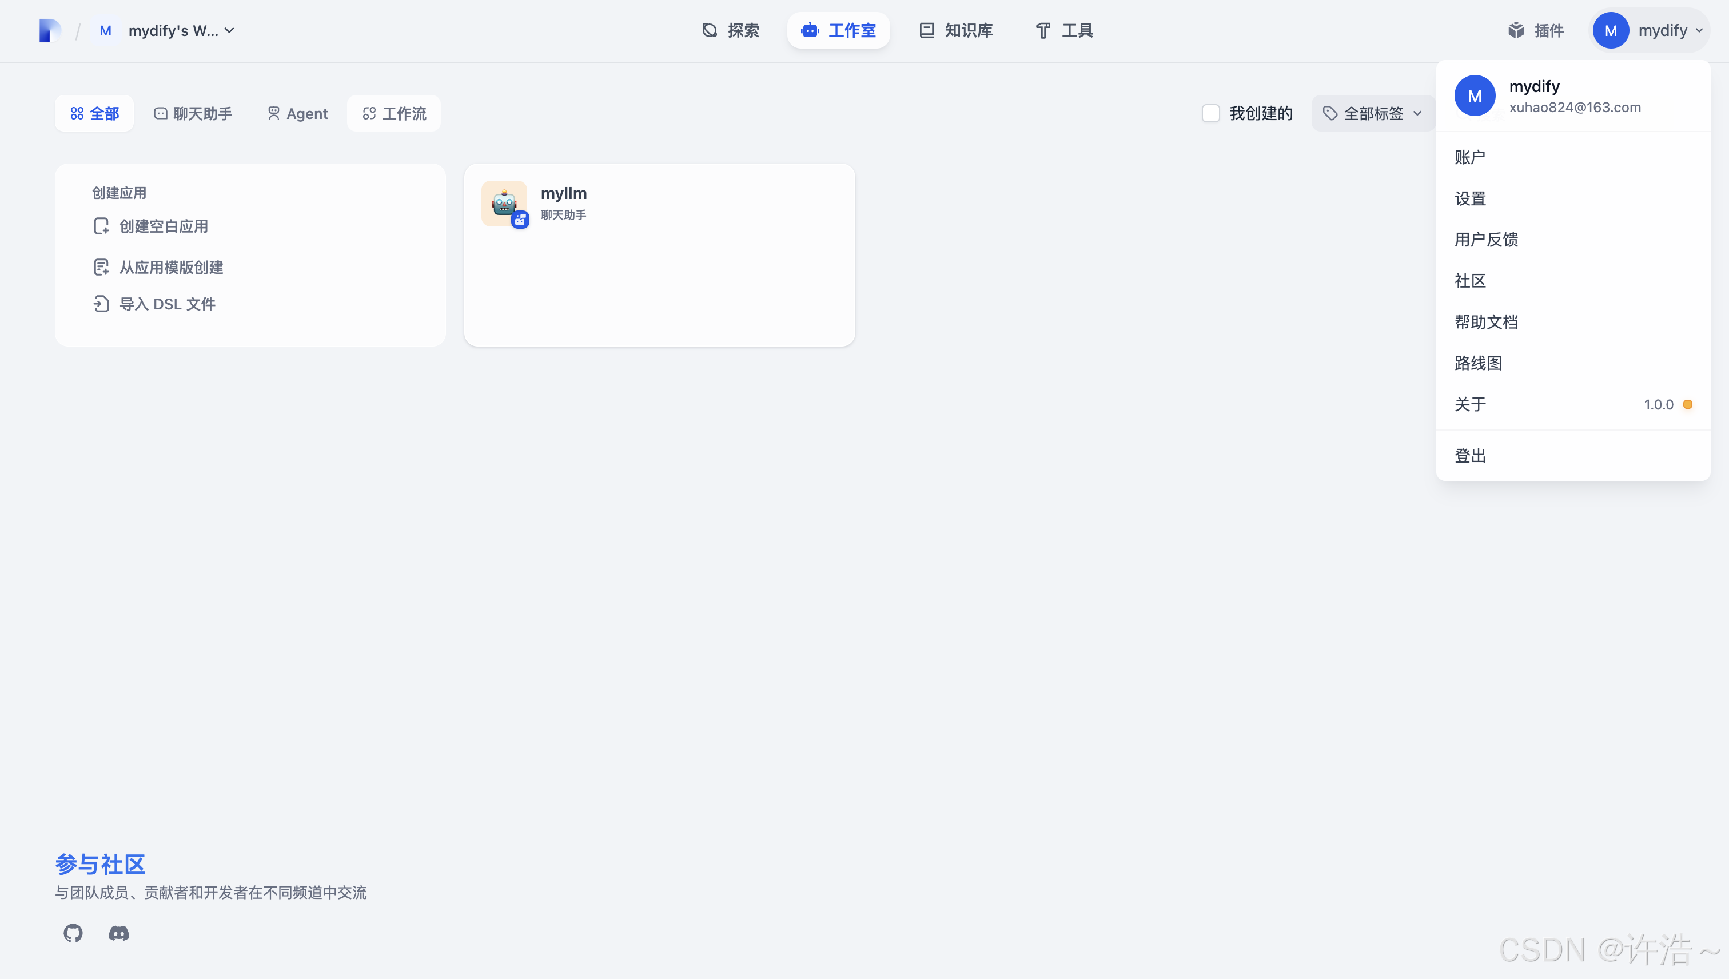The height and width of the screenshot is (979, 1729).
Task: Toggle the 我创建的 checkbox
Action: 1211,114
